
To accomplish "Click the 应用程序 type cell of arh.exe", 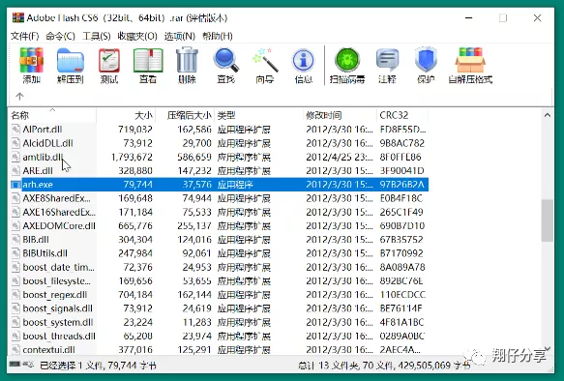I will (x=235, y=185).
